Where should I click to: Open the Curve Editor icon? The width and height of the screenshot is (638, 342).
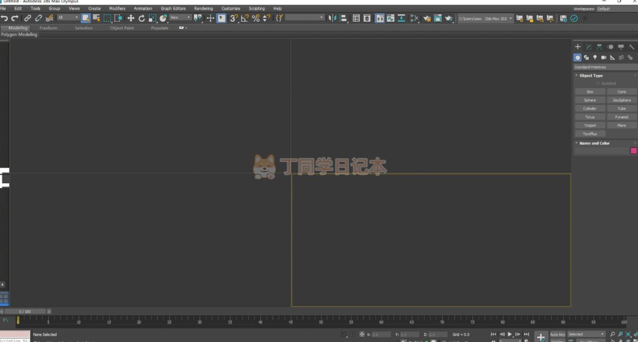pos(391,18)
